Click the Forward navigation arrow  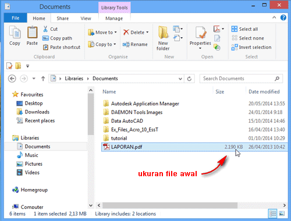[24, 79]
